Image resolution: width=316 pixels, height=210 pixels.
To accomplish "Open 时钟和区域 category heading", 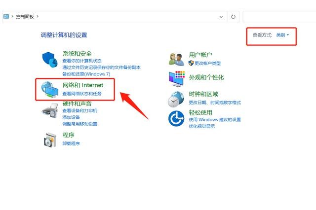I will [203, 94].
